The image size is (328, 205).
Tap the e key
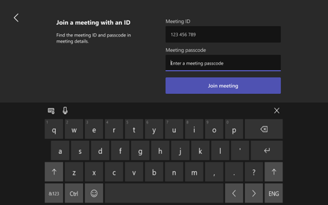pos(94,129)
